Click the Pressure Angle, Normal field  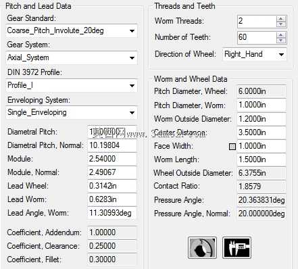(262, 214)
